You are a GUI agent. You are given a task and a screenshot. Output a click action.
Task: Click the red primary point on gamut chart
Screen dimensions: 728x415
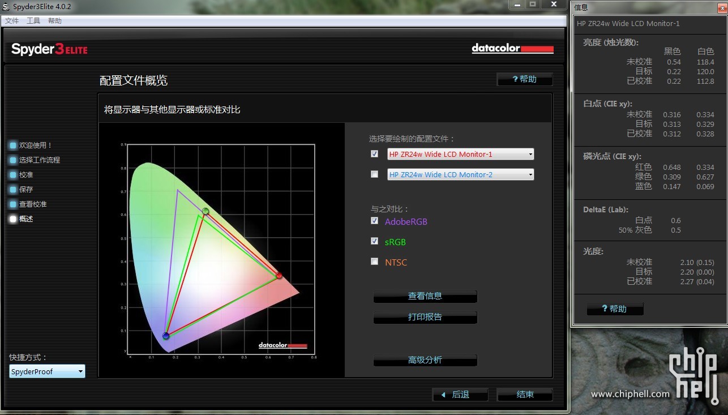tap(279, 275)
